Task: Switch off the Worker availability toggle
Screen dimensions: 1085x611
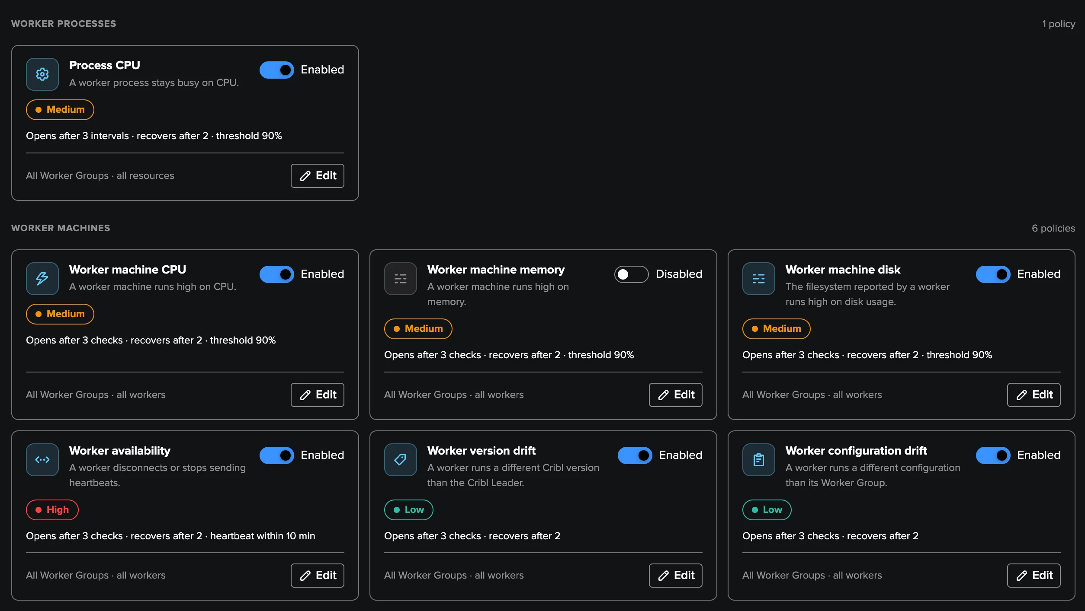Action: (277, 455)
